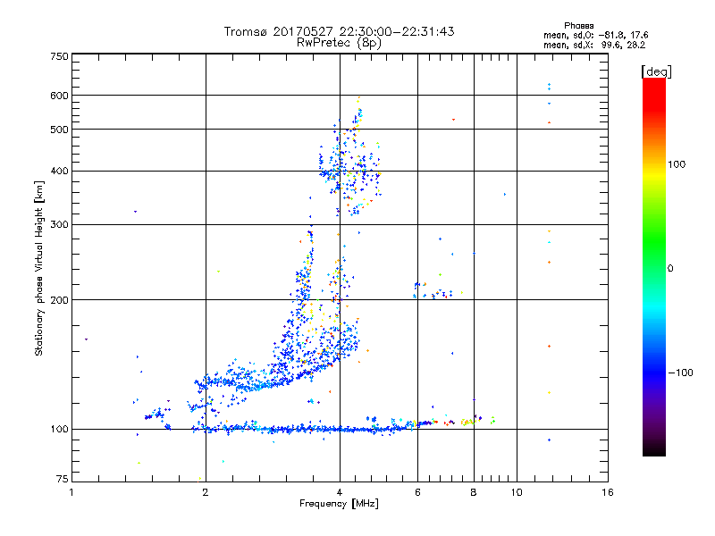The width and height of the screenshot is (715, 536).
Task: Click the colorbar '0' tick label
Action: pos(670,269)
